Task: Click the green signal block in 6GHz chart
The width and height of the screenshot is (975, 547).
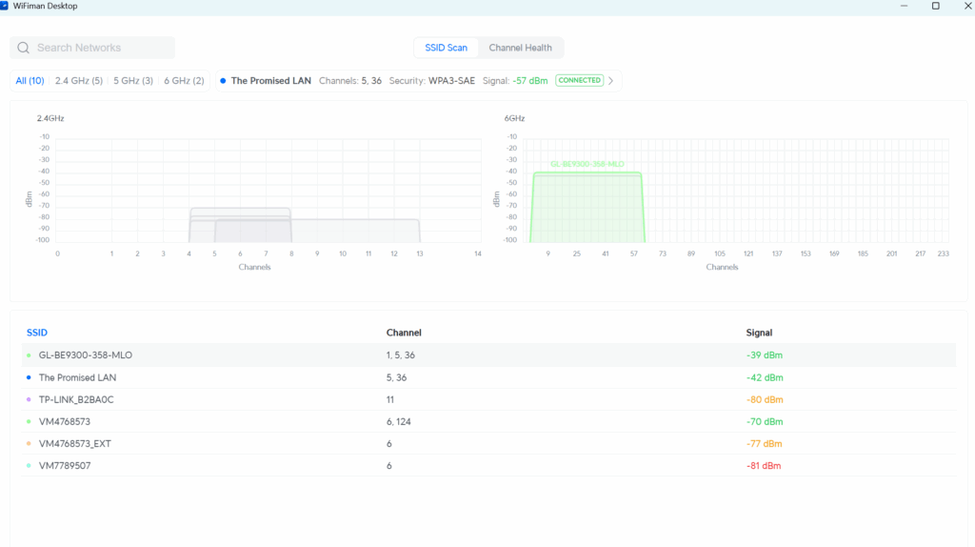Action: (587, 208)
